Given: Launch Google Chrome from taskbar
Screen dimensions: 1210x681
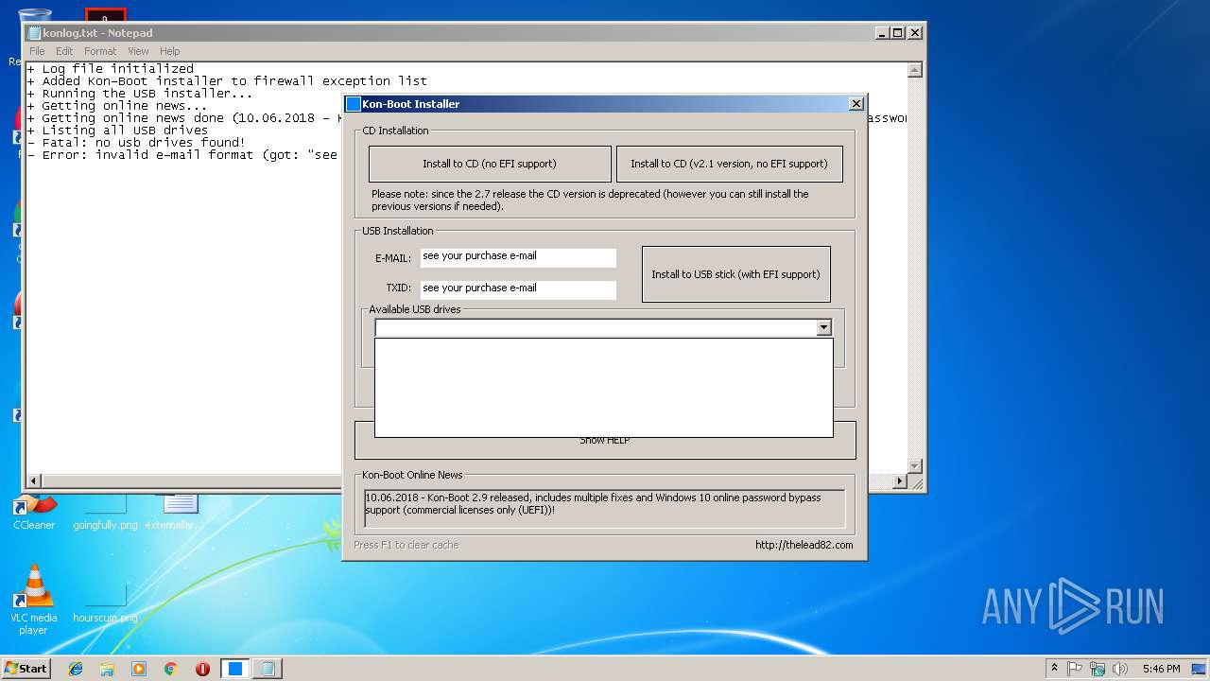Looking at the screenshot, I should pos(170,669).
